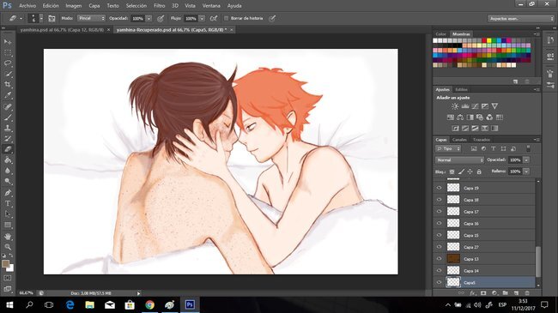Lock all with padlock icon
This screenshot has height=313, width=558.
point(479,172)
